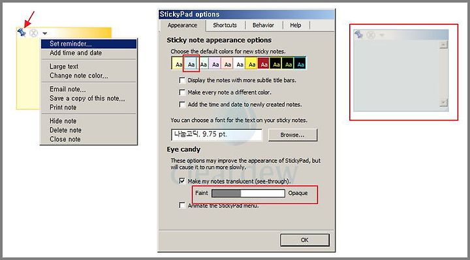Pick the white note color swatch

[240, 63]
